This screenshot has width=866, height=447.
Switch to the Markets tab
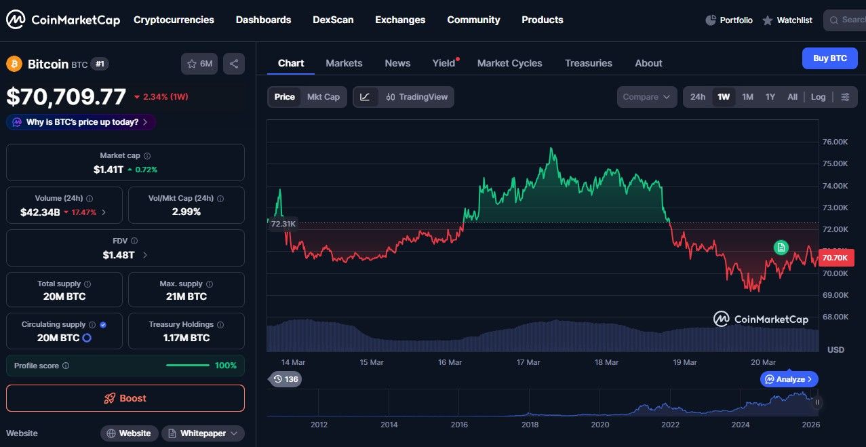tap(344, 62)
